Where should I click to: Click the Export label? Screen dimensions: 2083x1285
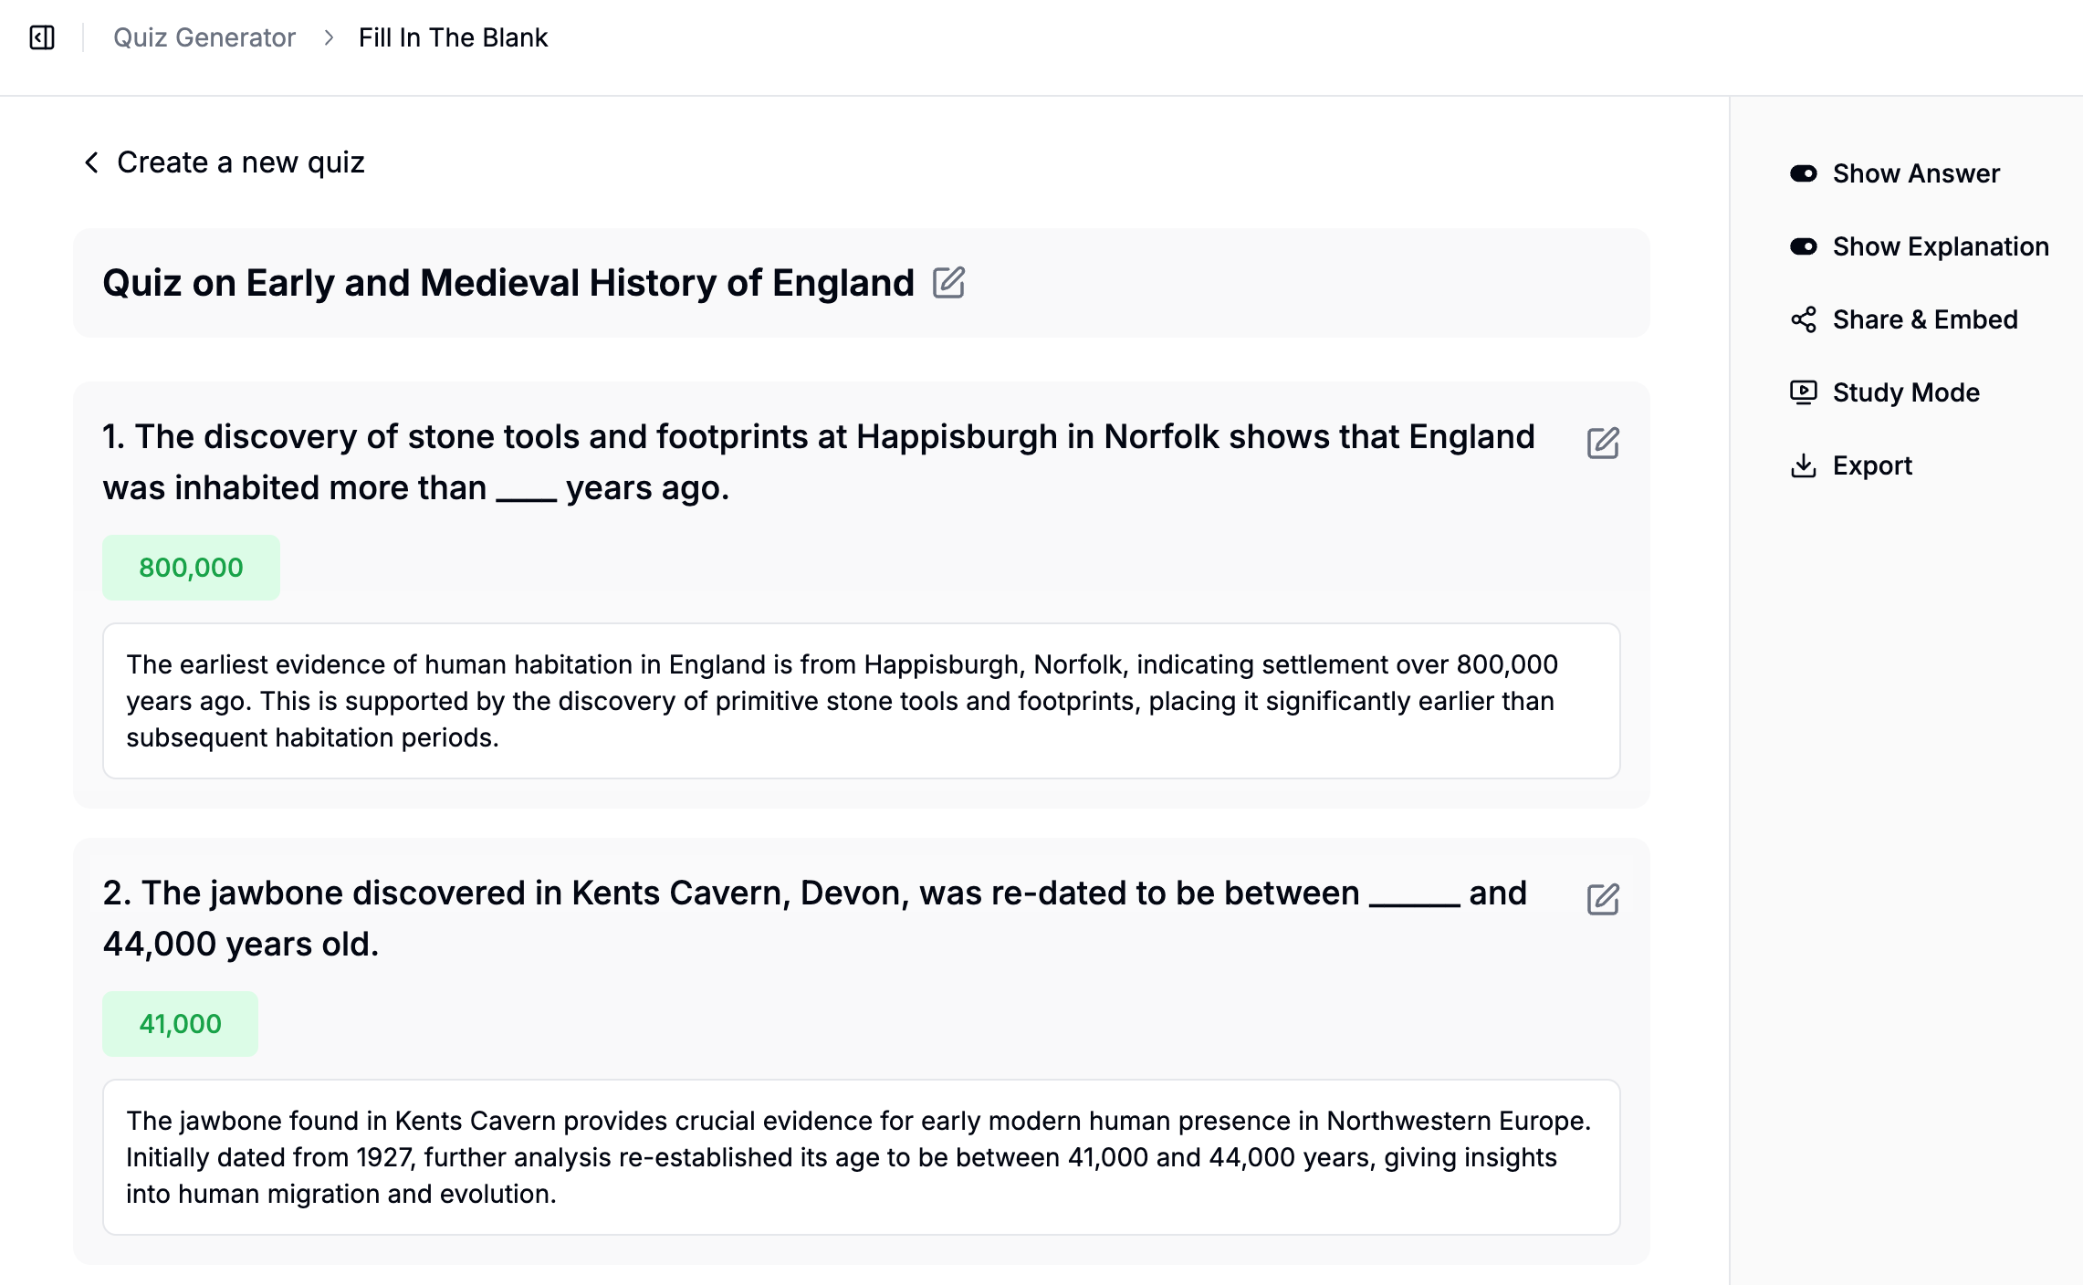coord(1872,465)
